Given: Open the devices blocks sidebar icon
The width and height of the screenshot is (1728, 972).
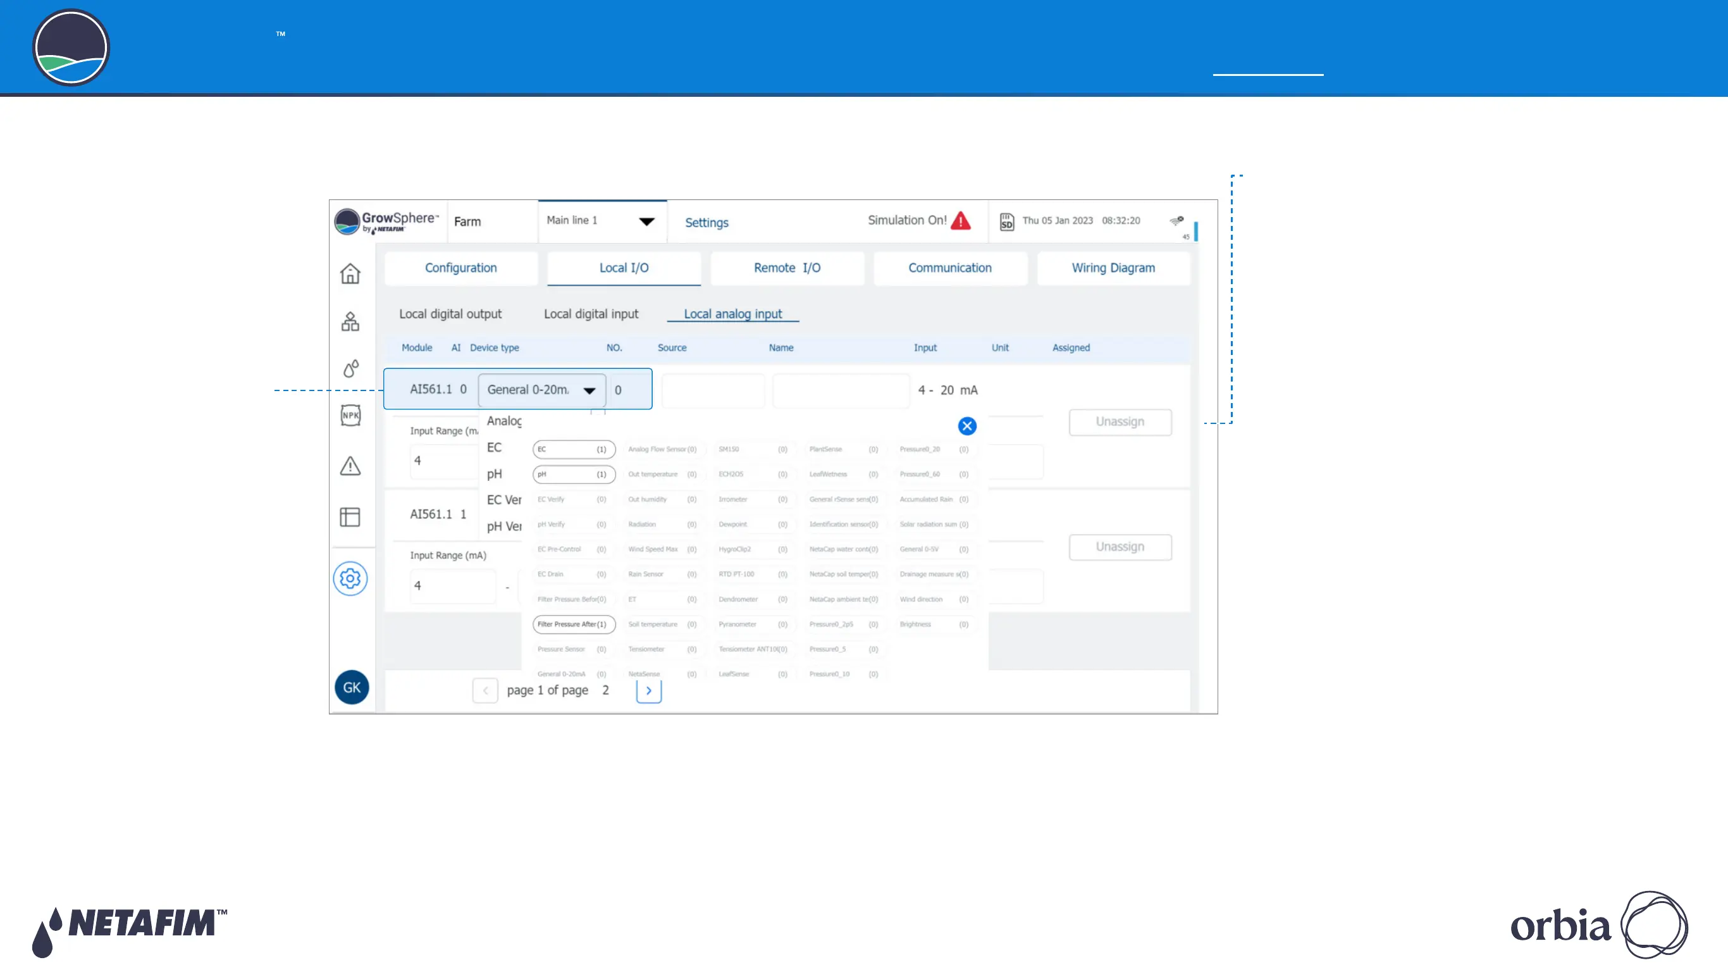Looking at the screenshot, I should pyautogui.click(x=350, y=321).
